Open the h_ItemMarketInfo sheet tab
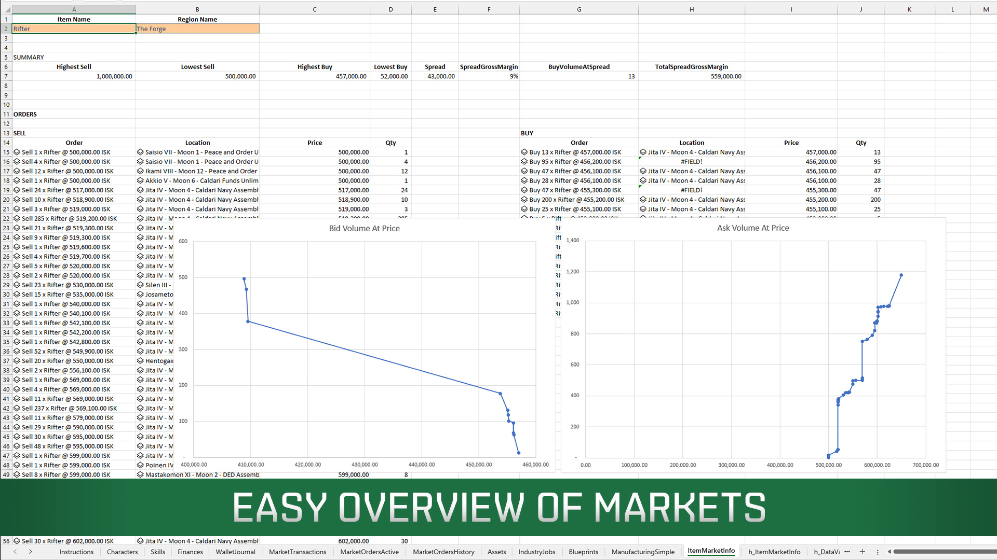 tap(774, 552)
